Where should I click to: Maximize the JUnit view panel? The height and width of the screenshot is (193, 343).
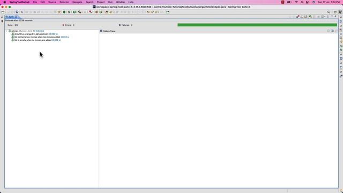coord(335,17)
